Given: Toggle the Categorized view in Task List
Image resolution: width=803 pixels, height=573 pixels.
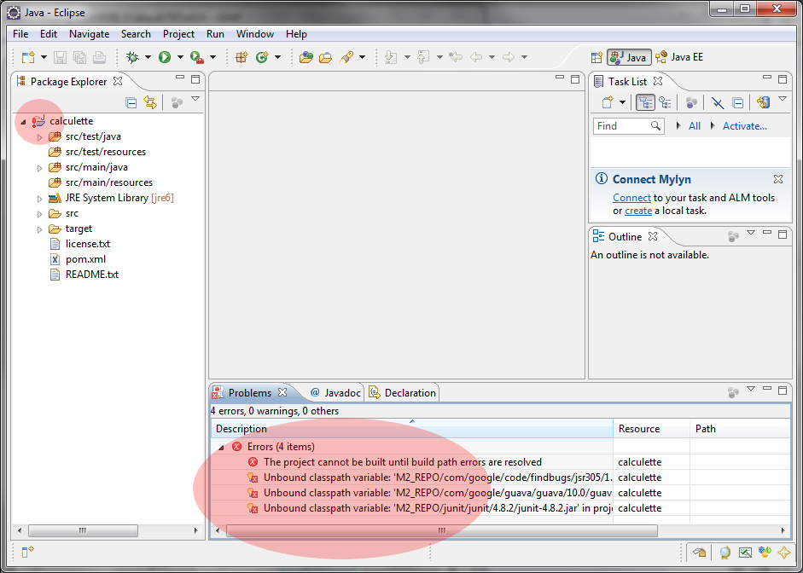Looking at the screenshot, I should click(x=645, y=102).
